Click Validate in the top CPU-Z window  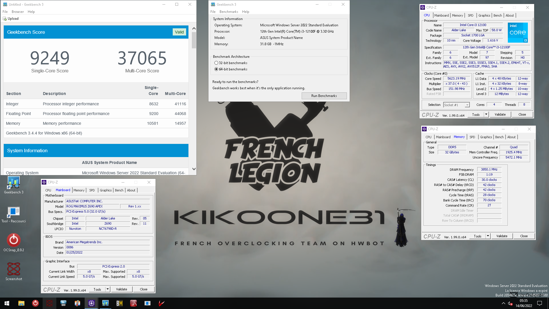point(500,114)
